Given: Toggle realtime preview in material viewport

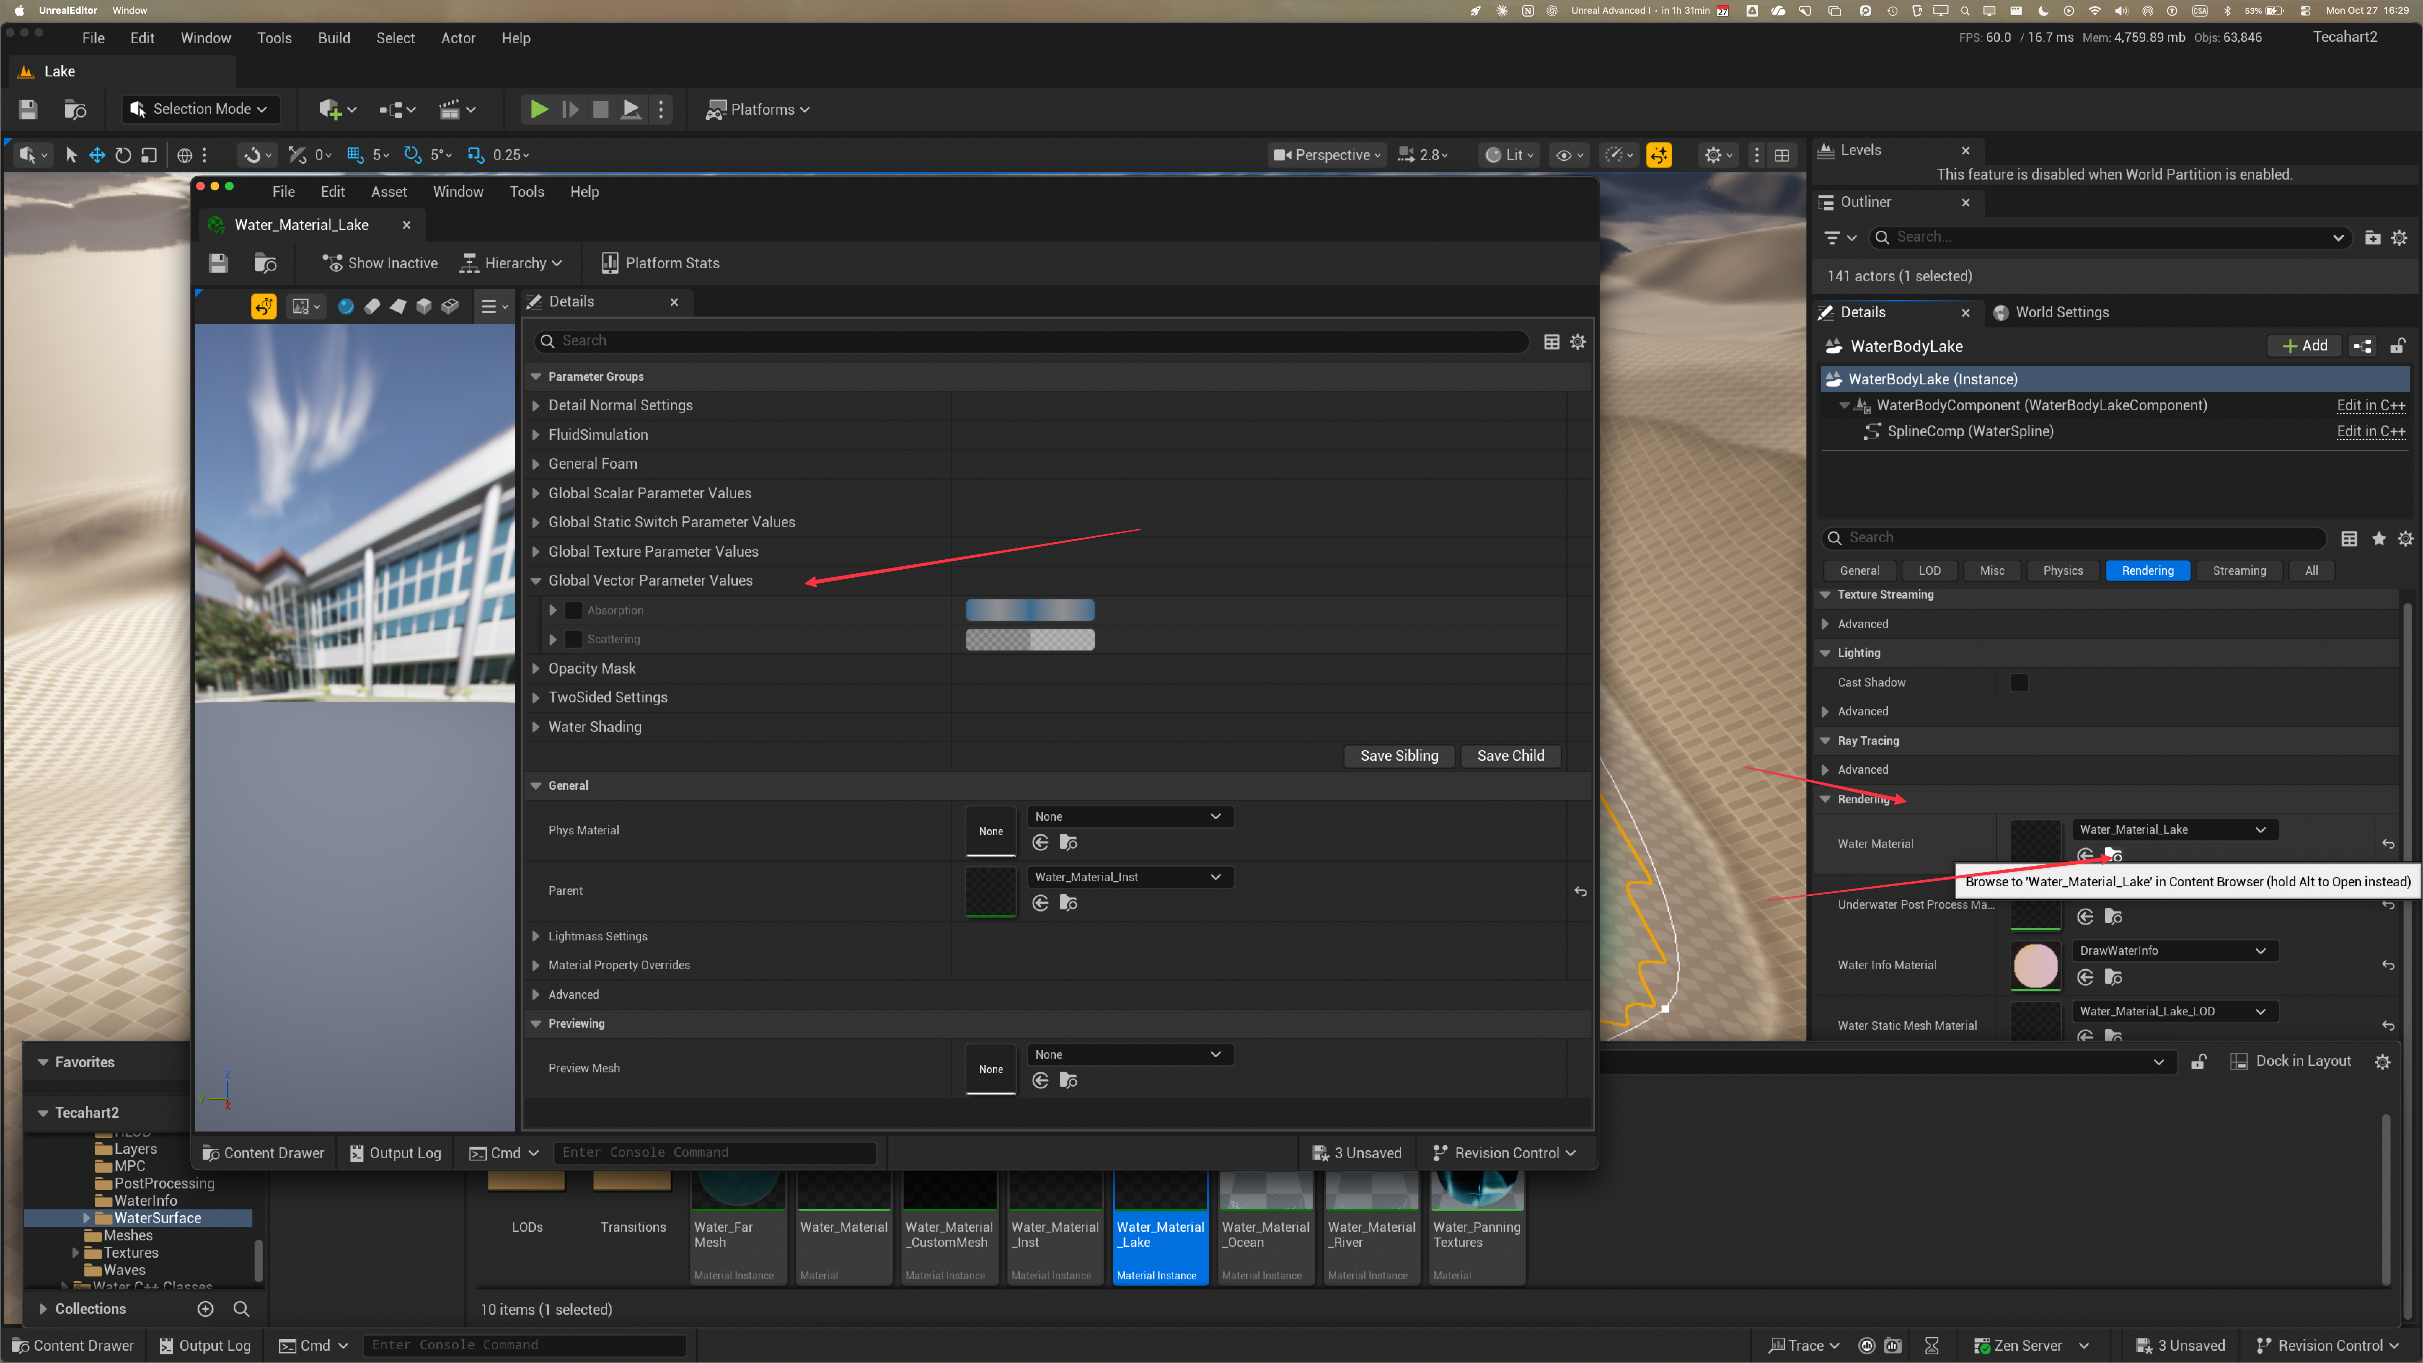Looking at the screenshot, I should click(x=264, y=306).
